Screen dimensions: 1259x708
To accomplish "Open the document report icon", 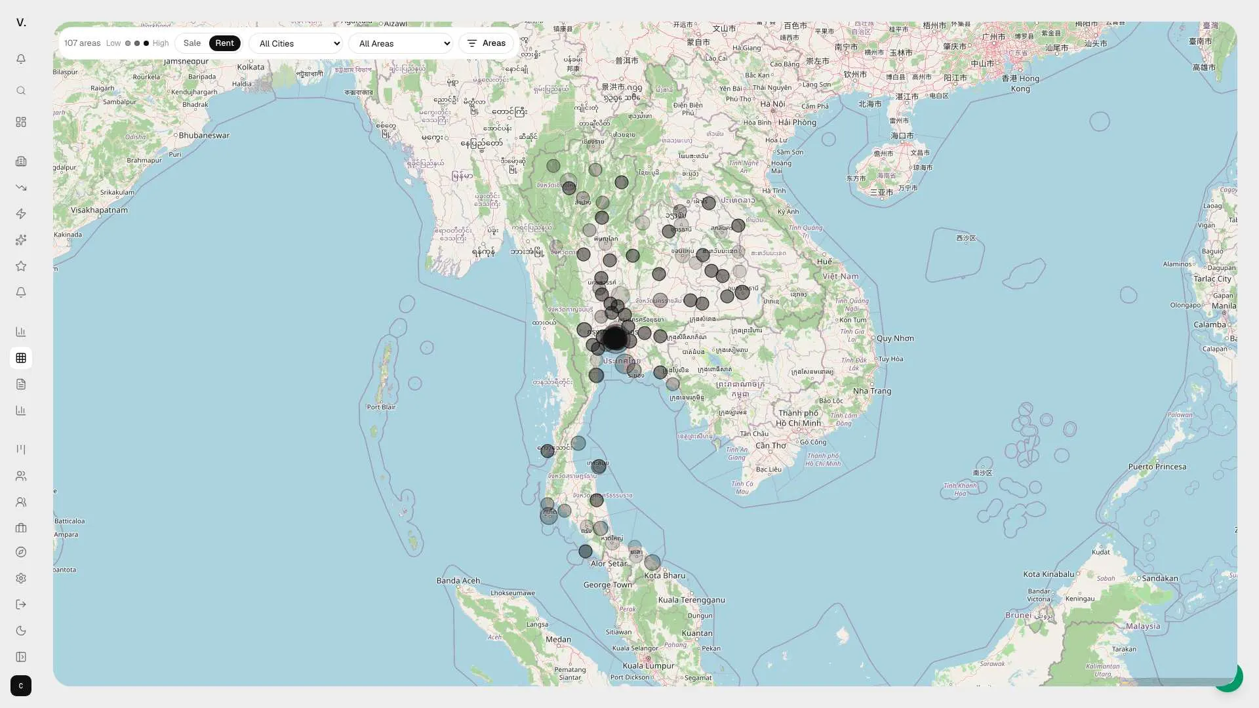I will [x=21, y=384].
